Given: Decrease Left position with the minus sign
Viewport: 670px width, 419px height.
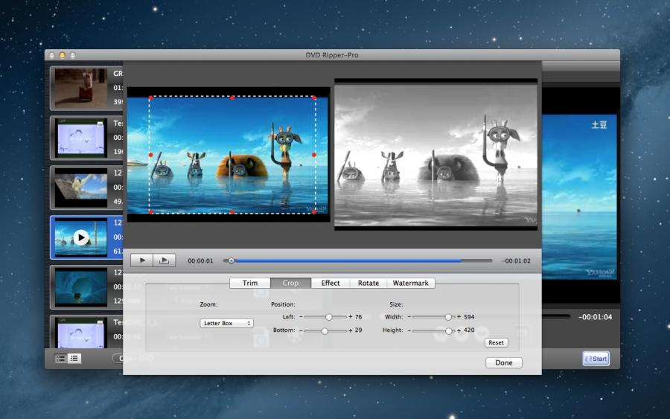Looking at the screenshot, I should click(x=301, y=317).
